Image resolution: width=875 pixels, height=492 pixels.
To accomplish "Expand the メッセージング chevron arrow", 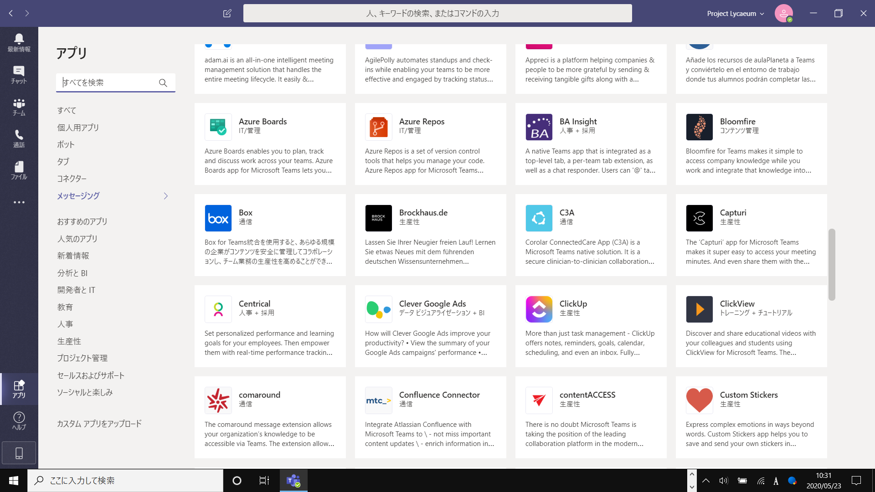I will coord(165,196).
